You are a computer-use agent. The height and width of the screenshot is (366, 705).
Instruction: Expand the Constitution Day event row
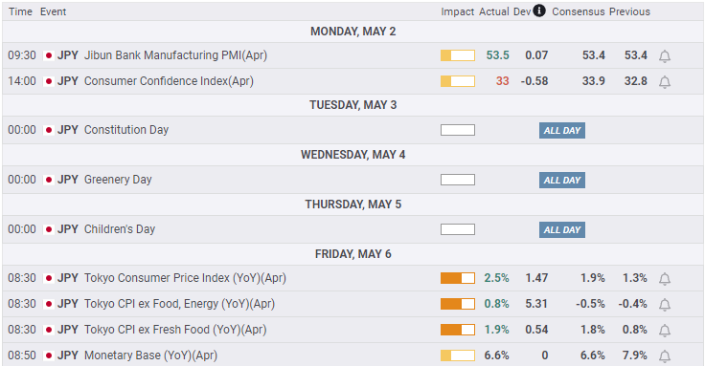(x=352, y=130)
